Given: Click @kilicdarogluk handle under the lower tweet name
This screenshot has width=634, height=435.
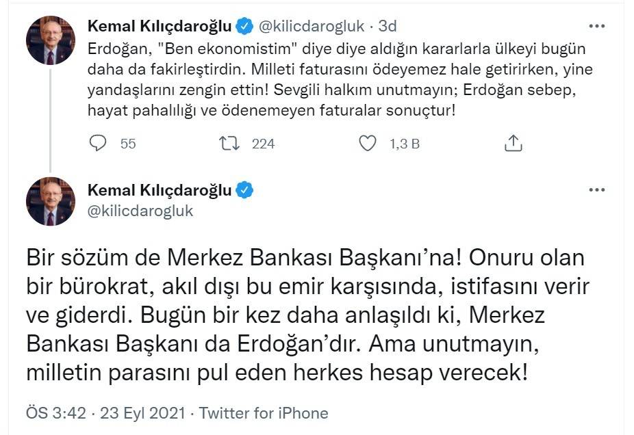Looking at the screenshot, I should pyautogui.click(x=140, y=211).
